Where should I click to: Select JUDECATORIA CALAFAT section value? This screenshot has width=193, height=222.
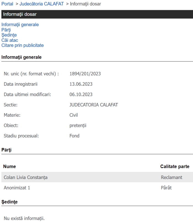click(x=93, y=105)
